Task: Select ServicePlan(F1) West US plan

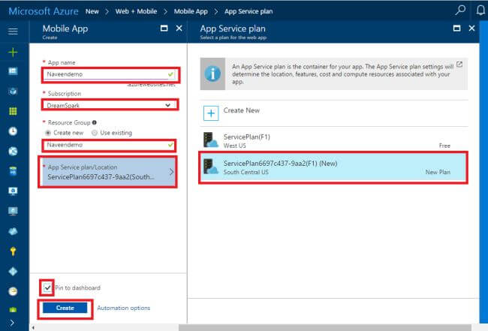Action: point(334,140)
